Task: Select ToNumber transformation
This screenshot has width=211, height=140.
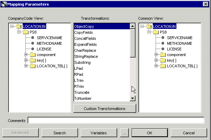Action: point(102,98)
